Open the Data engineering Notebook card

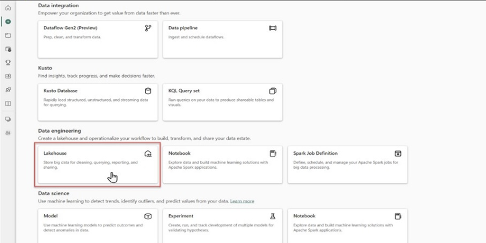(223, 165)
